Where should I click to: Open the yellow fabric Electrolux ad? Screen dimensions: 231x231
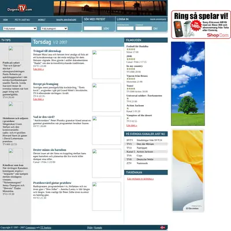188,171
